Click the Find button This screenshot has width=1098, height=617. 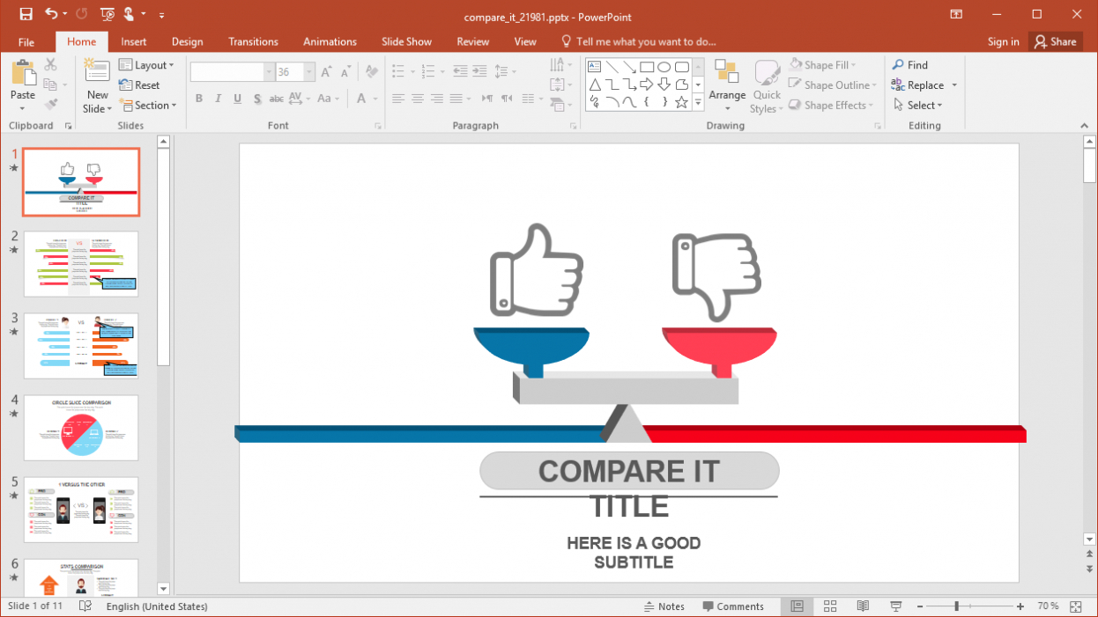point(909,65)
